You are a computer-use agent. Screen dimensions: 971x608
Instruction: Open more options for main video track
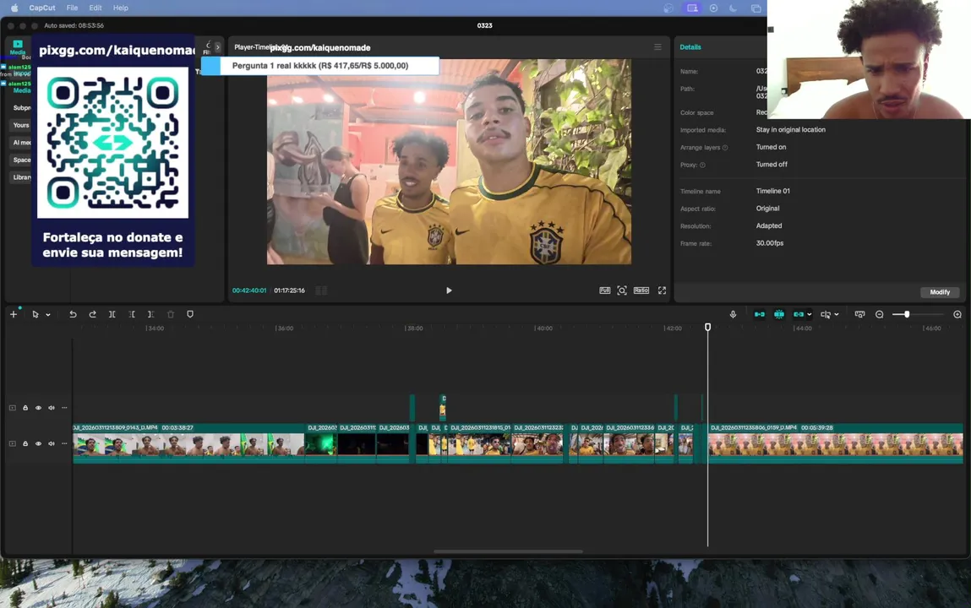point(64,443)
